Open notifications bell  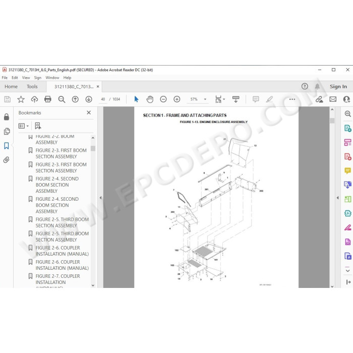coord(317,86)
